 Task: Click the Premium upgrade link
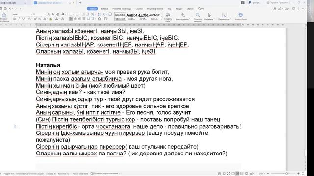point(277,3)
